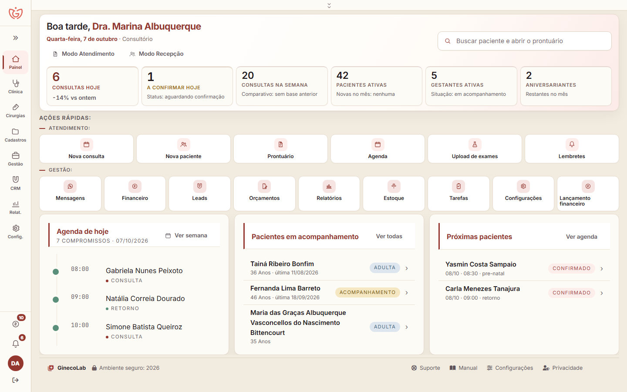Click the Upload de exames card
The image size is (627, 392).
click(x=475, y=149)
